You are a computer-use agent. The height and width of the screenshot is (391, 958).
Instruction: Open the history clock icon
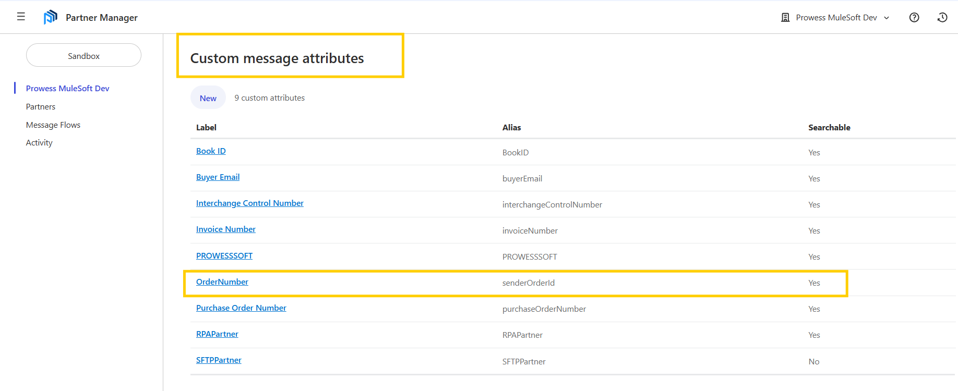[942, 17]
